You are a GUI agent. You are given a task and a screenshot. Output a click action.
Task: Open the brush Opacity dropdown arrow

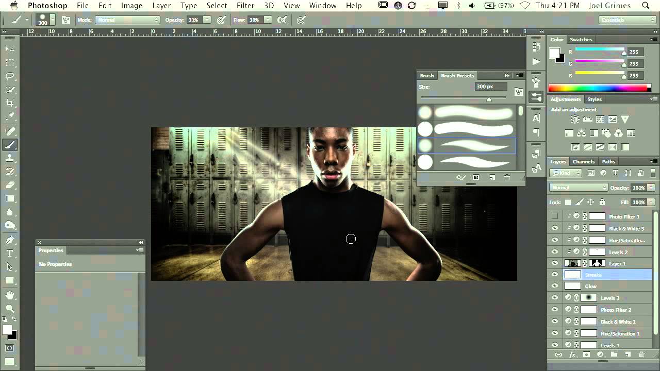[207, 20]
